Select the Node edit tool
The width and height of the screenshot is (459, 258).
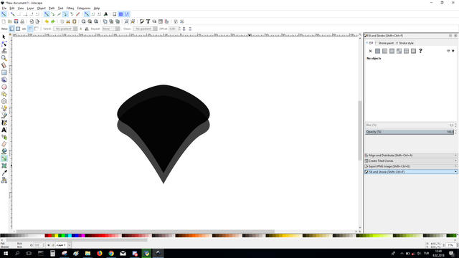pos(4,44)
